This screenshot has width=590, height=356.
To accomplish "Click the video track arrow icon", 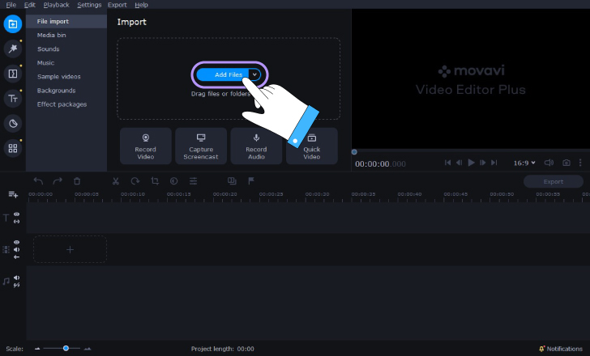I will pyautogui.click(x=16, y=257).
